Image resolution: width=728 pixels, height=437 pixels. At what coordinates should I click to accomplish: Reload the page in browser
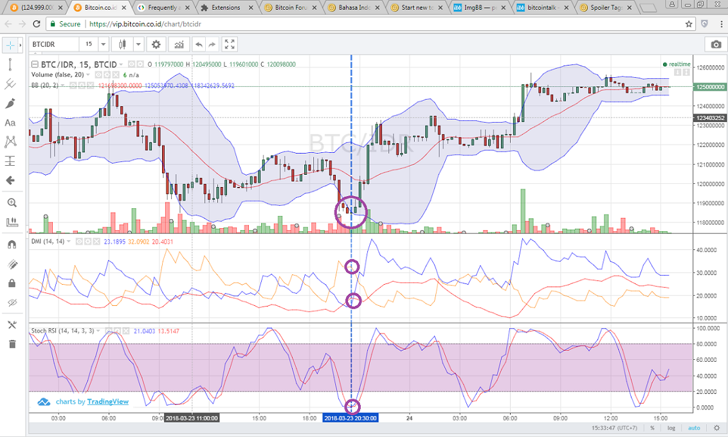37,24
